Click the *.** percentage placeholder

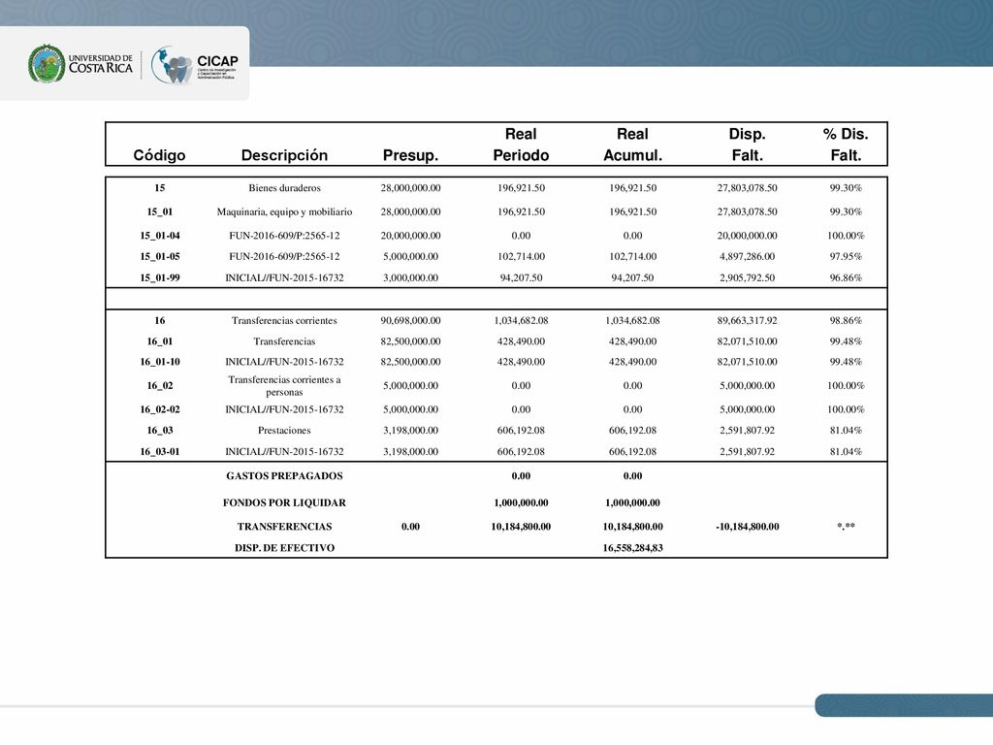(x=846, y=527)
